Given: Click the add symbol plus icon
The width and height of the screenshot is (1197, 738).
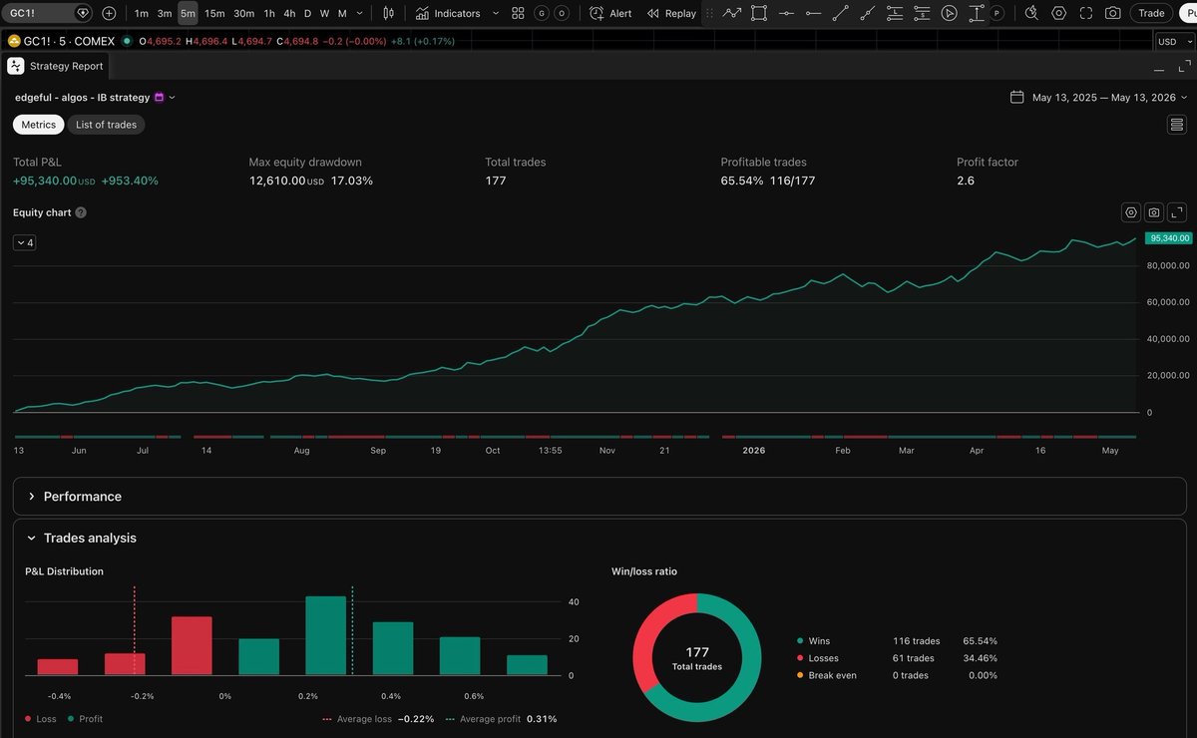Looking at the screenshot, I should coord(109,13).
